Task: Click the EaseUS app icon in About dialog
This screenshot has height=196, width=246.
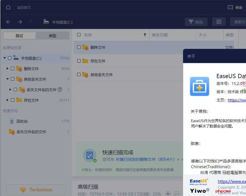Action: tap(199, 86)
